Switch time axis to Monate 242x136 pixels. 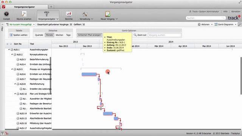50,35
